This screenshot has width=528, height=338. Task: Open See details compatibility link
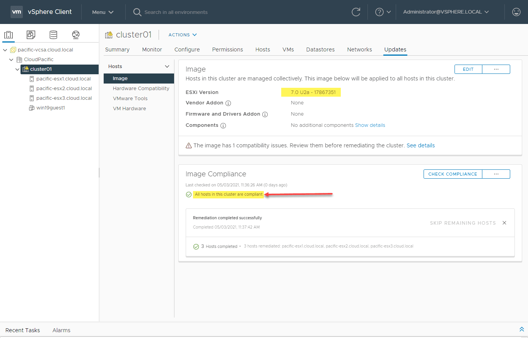coord(420,145)
